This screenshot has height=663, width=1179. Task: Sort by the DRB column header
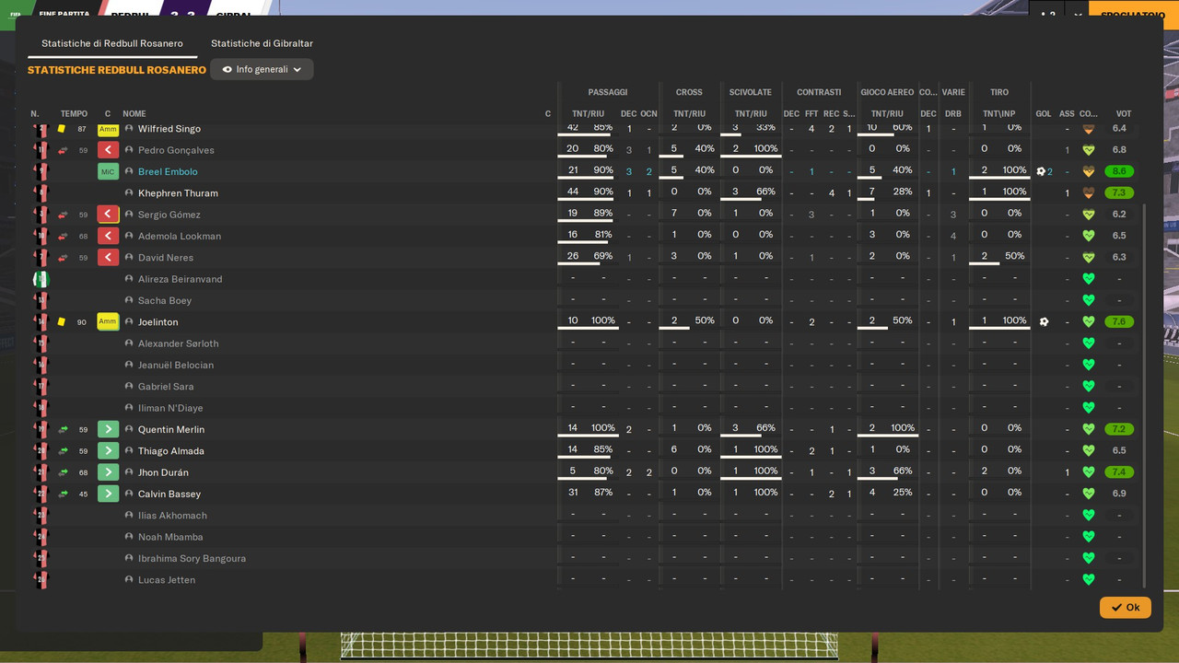click(953, 114)
